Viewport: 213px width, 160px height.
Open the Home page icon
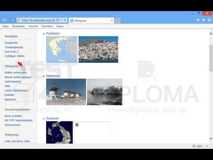point(198,20)
